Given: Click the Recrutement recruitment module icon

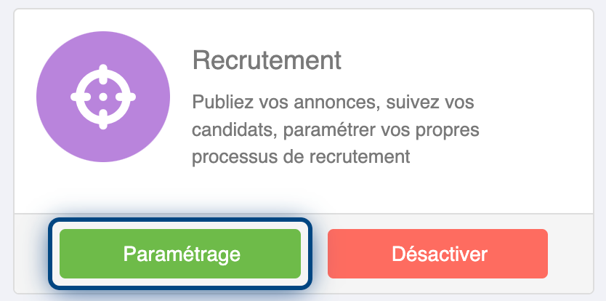Looking at the screenshot, I should (103, 97).
